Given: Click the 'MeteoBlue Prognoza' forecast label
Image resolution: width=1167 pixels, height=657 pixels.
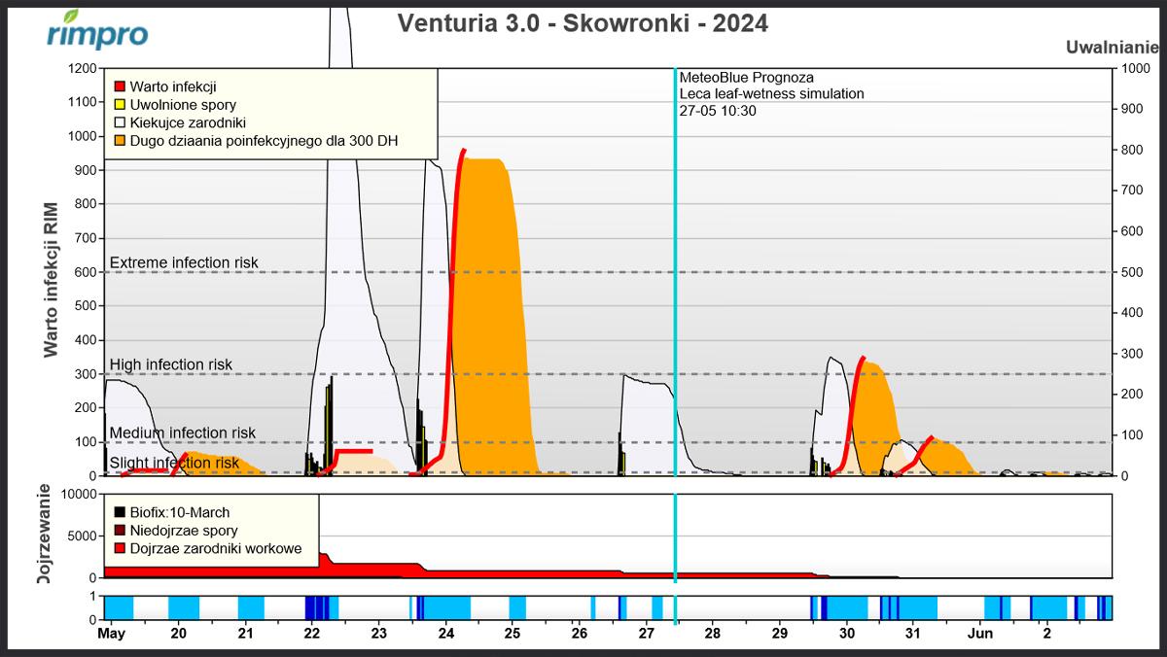Looking at the screenshot, I should 746,78.
